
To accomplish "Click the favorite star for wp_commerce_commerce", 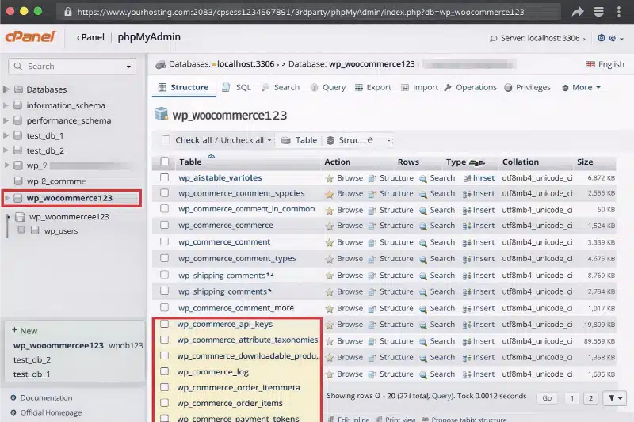I will pos(330,226).
